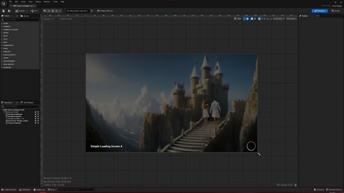Switch to the Bind Widgets tab

point(28,103)
